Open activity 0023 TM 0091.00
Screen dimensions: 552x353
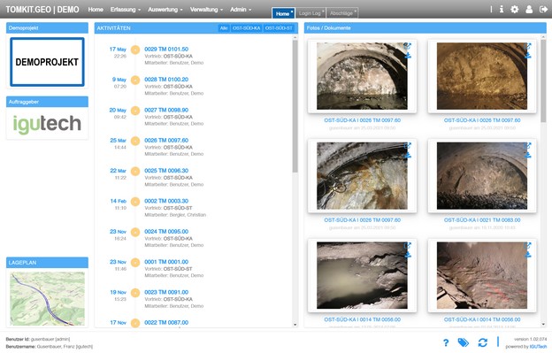[x=166, y=292]
